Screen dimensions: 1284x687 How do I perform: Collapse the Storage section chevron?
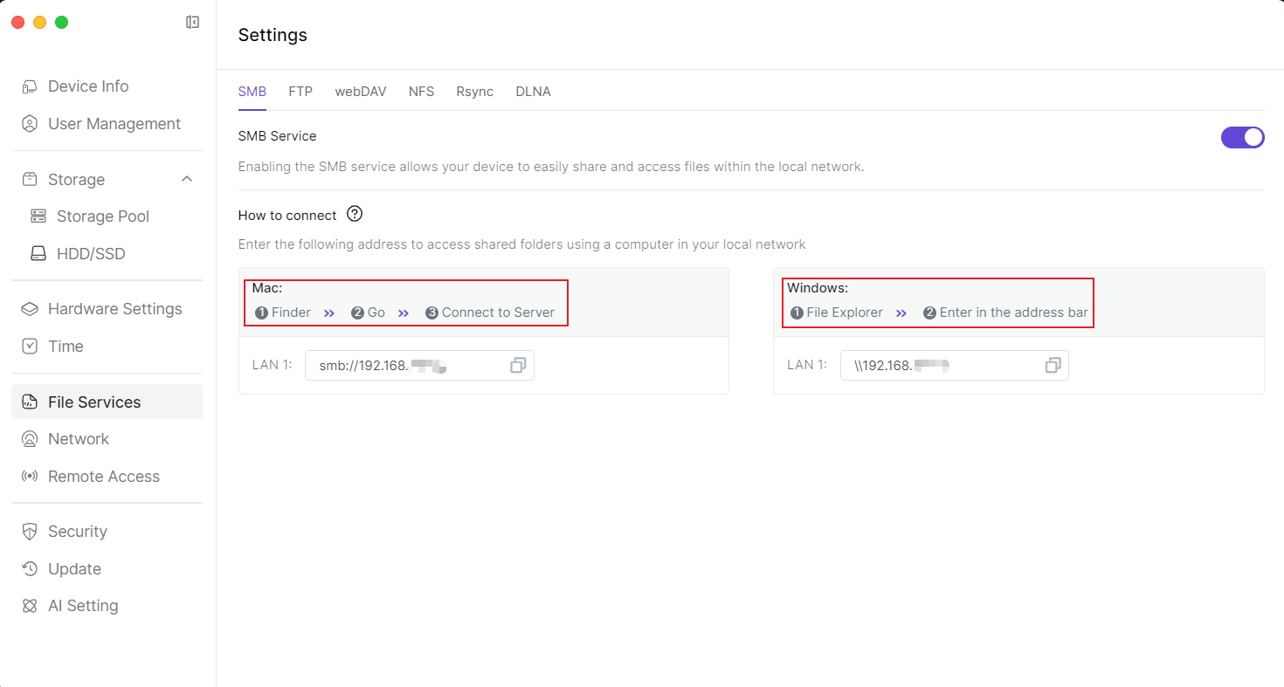(186, 179)
